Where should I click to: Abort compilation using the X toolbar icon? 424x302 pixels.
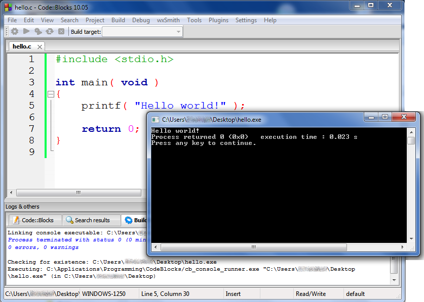tap(61, 31)
